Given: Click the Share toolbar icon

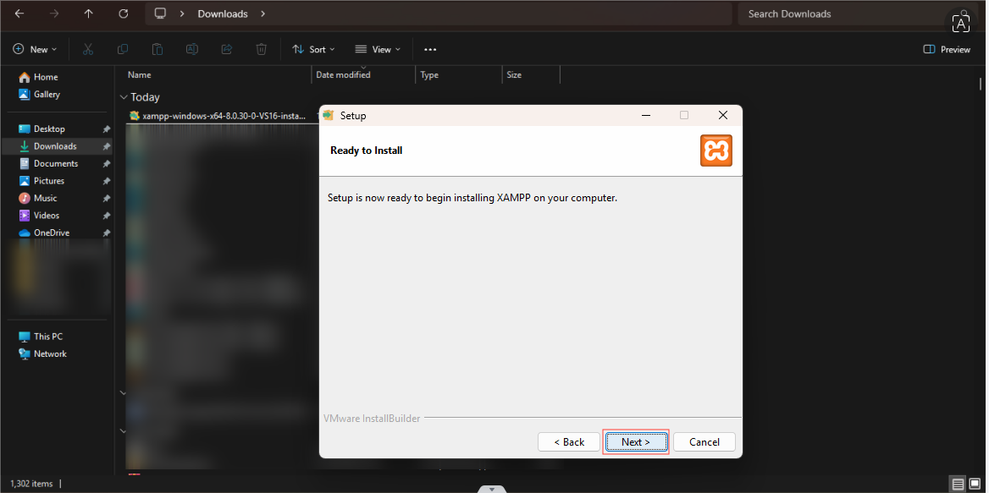Looking at the screenshot, I should click(x=227, y=49).
